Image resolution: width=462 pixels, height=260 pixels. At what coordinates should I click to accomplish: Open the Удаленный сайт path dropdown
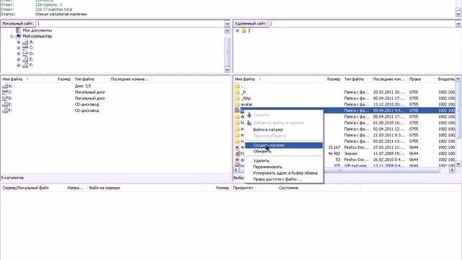click(x=458, y=24)
